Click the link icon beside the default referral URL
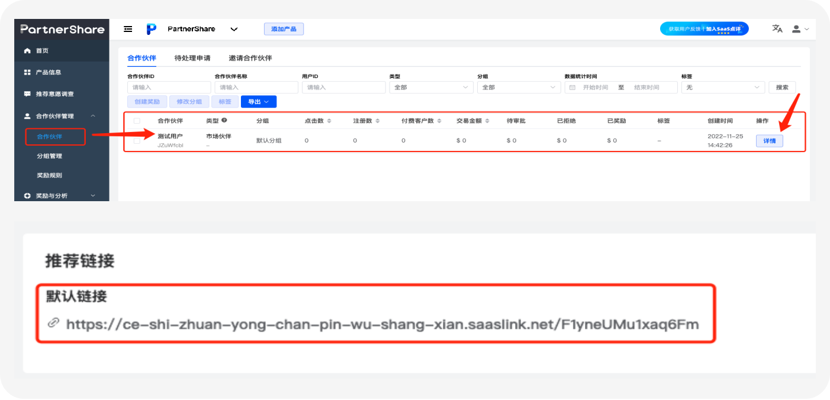830x400 pixels. click(x=54, y=324)
